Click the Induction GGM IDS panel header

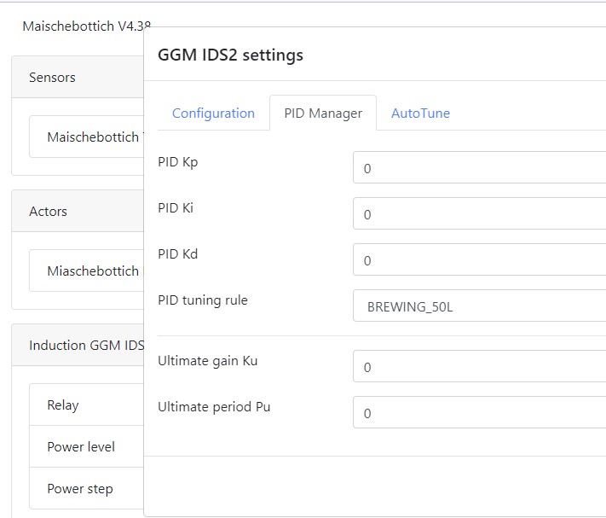click(x=85, y=346)
